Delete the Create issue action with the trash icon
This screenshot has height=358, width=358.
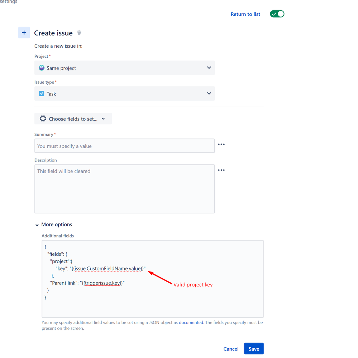(x=79, y=33)
